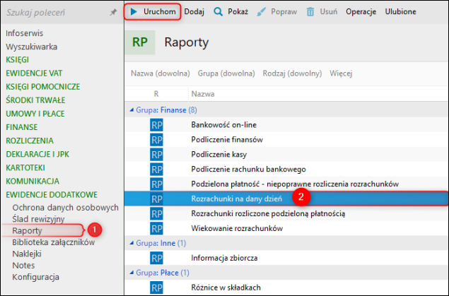Viewport: 449px width, 296px height.
Task: Click RP icon beside Bankowość on-line
Action: pos(156,125)
